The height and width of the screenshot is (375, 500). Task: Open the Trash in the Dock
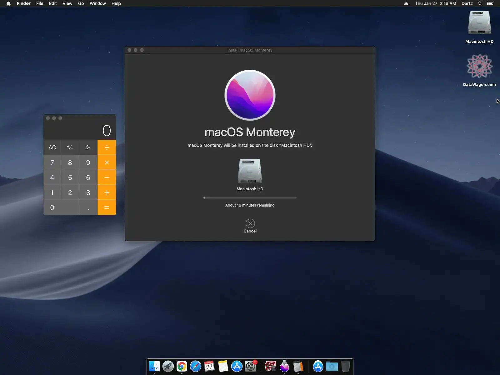click(346, 366)
